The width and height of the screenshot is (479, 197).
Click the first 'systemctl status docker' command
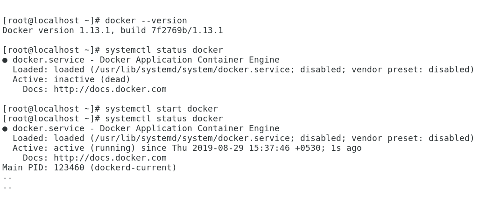(x=164, y=50)
